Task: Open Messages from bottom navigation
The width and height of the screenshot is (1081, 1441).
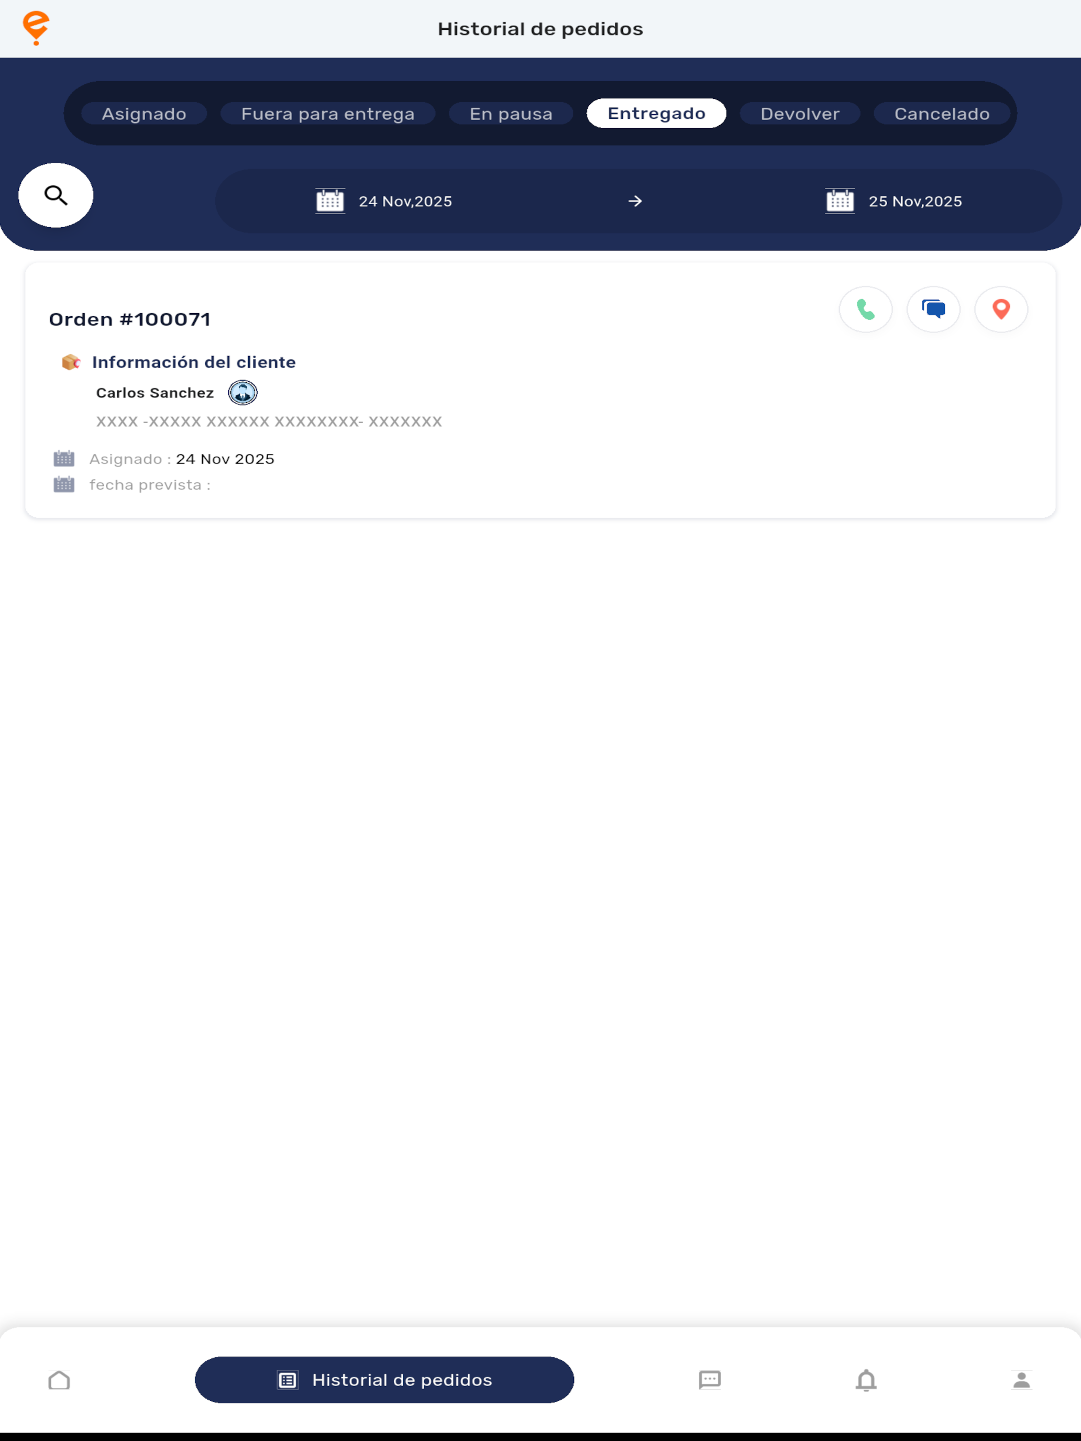Action: [x=710, y=1380]
